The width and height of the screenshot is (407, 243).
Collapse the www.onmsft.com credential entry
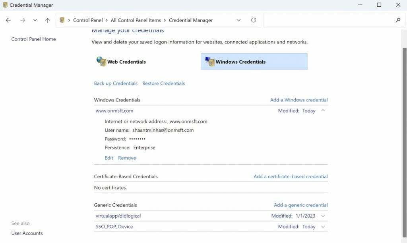(323, 111)
